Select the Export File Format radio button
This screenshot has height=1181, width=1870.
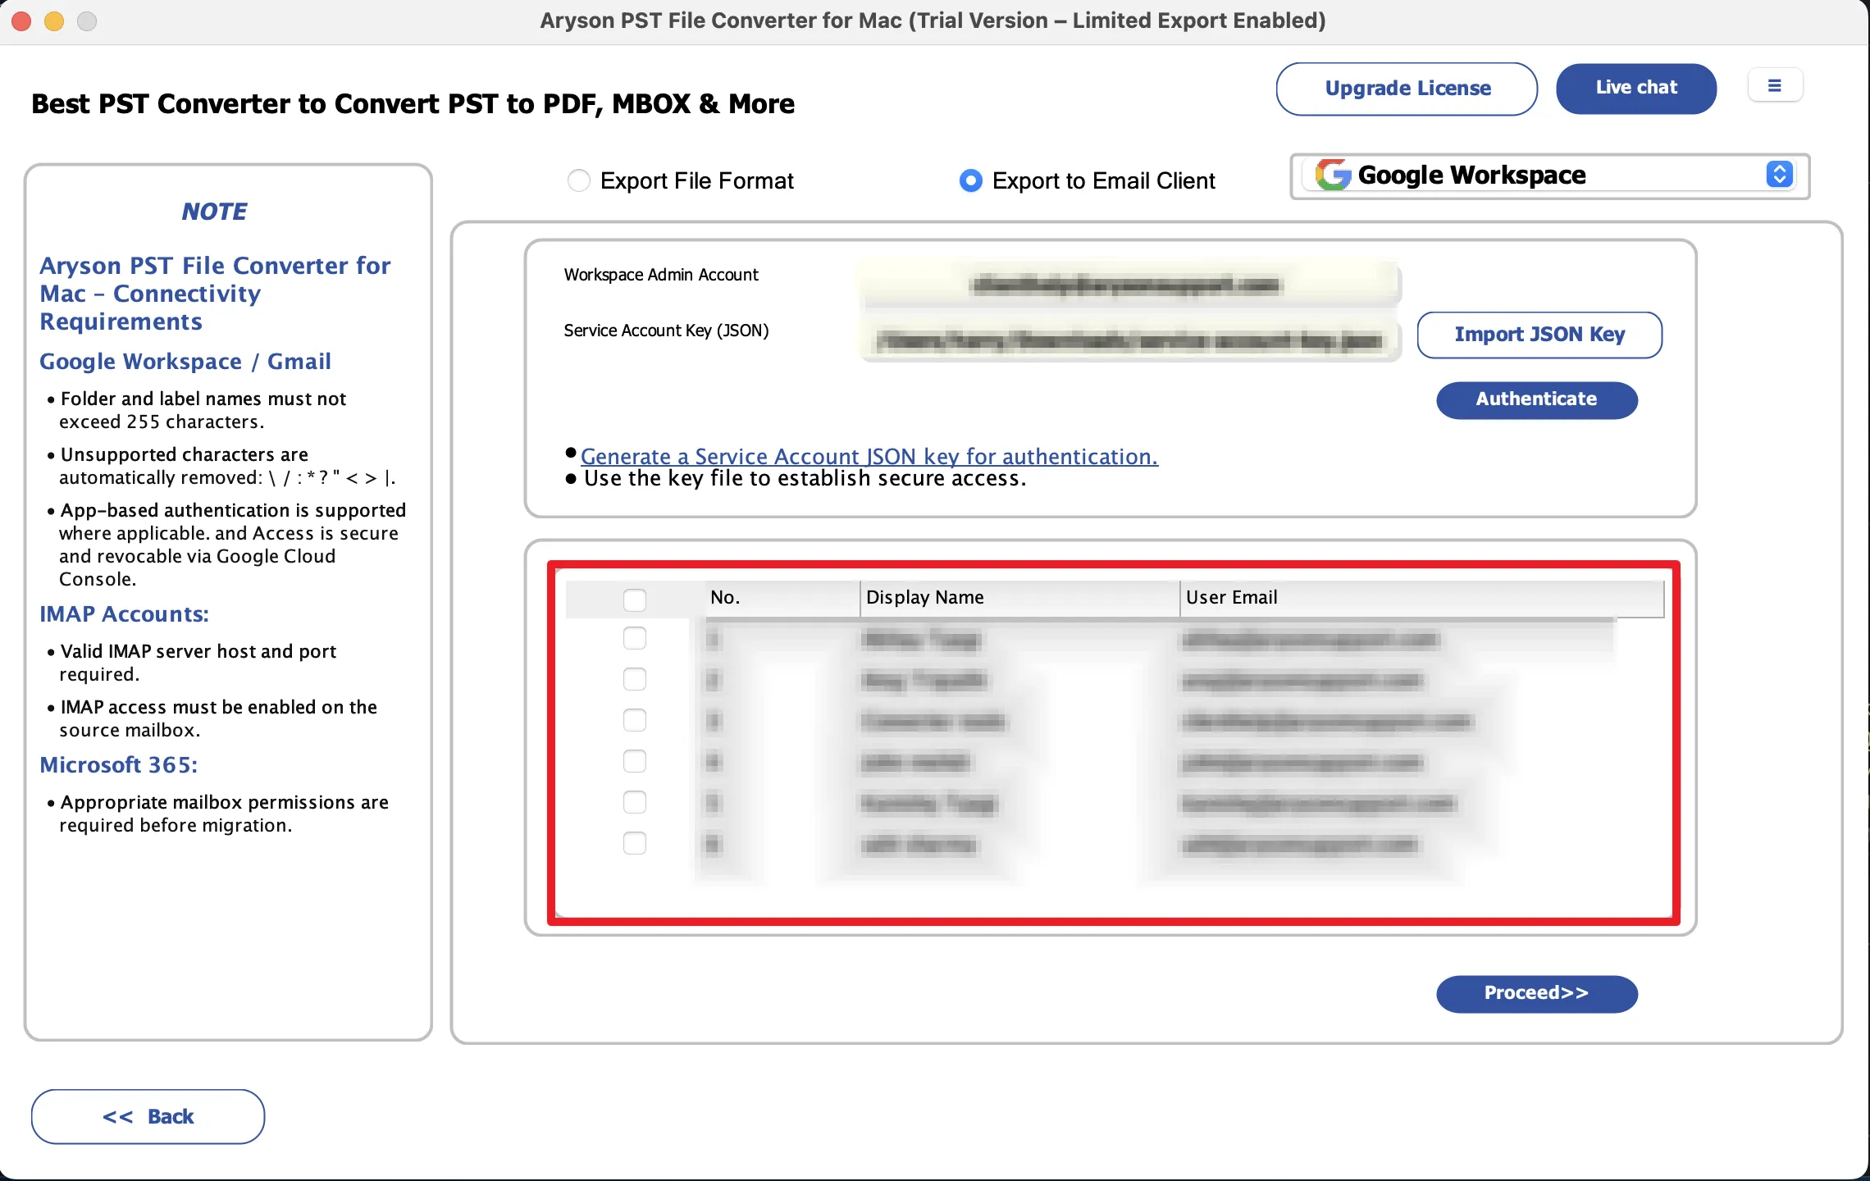[579, 180]
